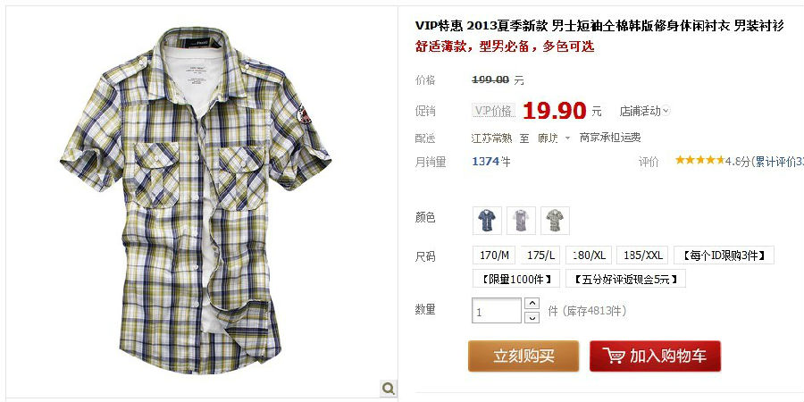This screenshot has width=804, height=402.
Task: Click the quantity input field
Action: (497, 311)
